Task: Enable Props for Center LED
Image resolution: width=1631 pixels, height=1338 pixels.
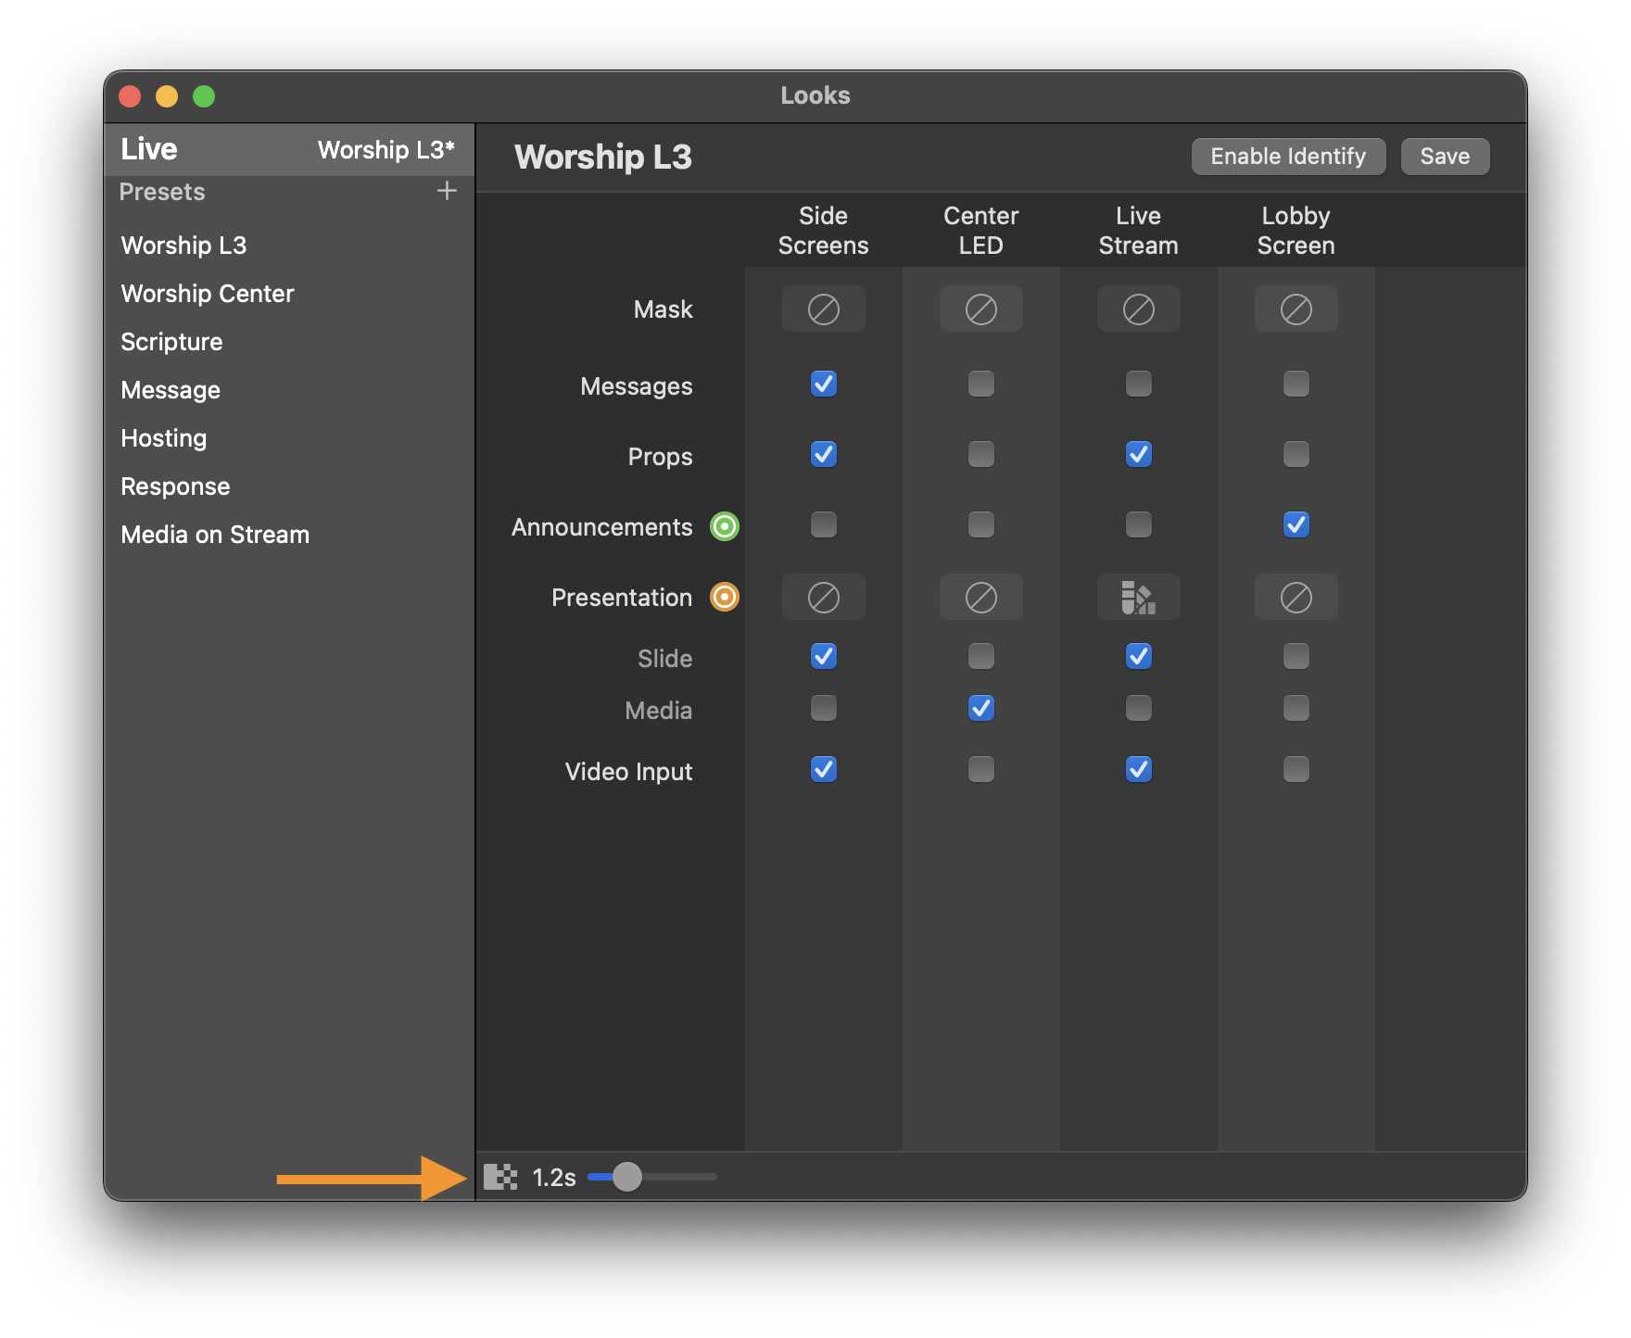Action: pyautogui.click(x=980, y=454)
